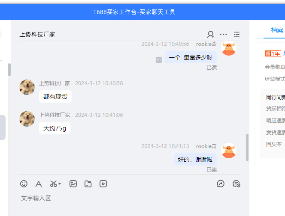Click the forward-arrow chat bubble icon
This screenshot has height=216, width=285.
click(221, 184)
